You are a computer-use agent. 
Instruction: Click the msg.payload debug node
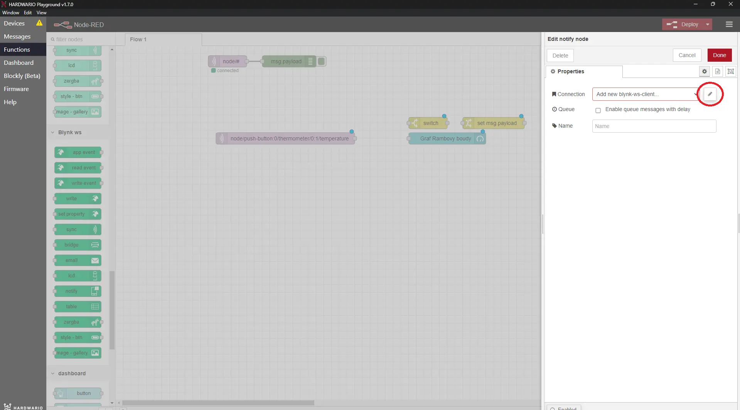pyautogui.click(x=289, y=61)
